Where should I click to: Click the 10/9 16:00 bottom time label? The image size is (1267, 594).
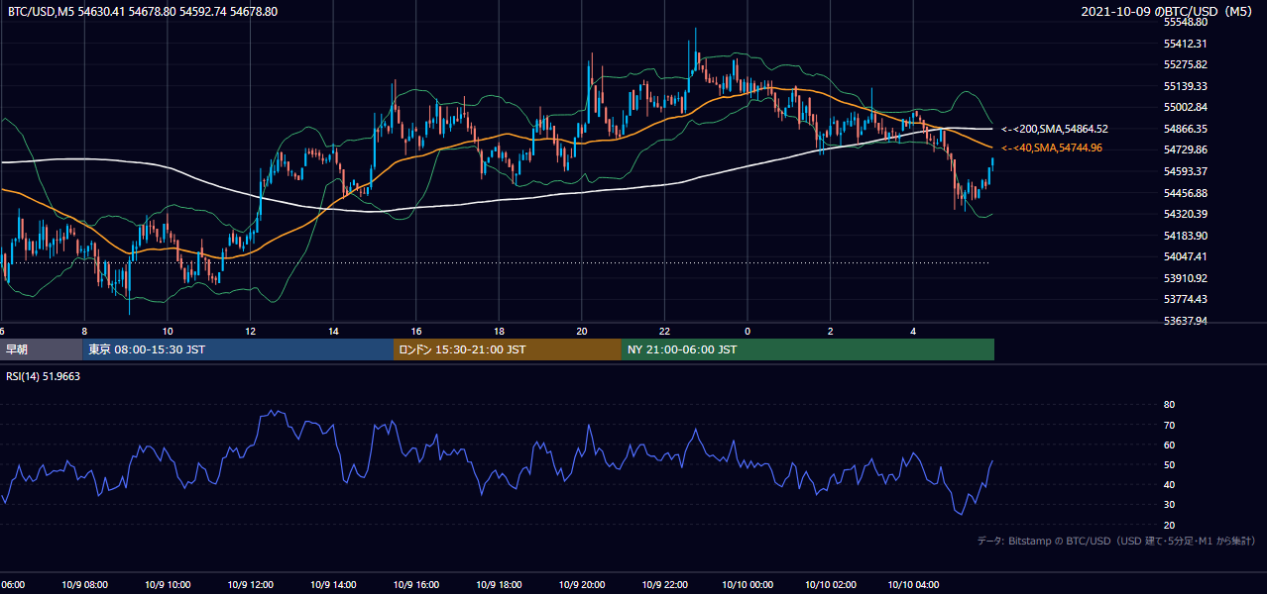[x=416, y=584]
